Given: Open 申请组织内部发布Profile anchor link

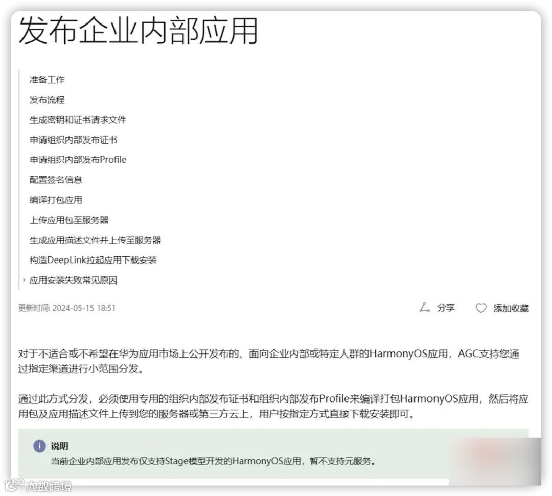Looking at the screenshot, I should [x=78, y=160].
